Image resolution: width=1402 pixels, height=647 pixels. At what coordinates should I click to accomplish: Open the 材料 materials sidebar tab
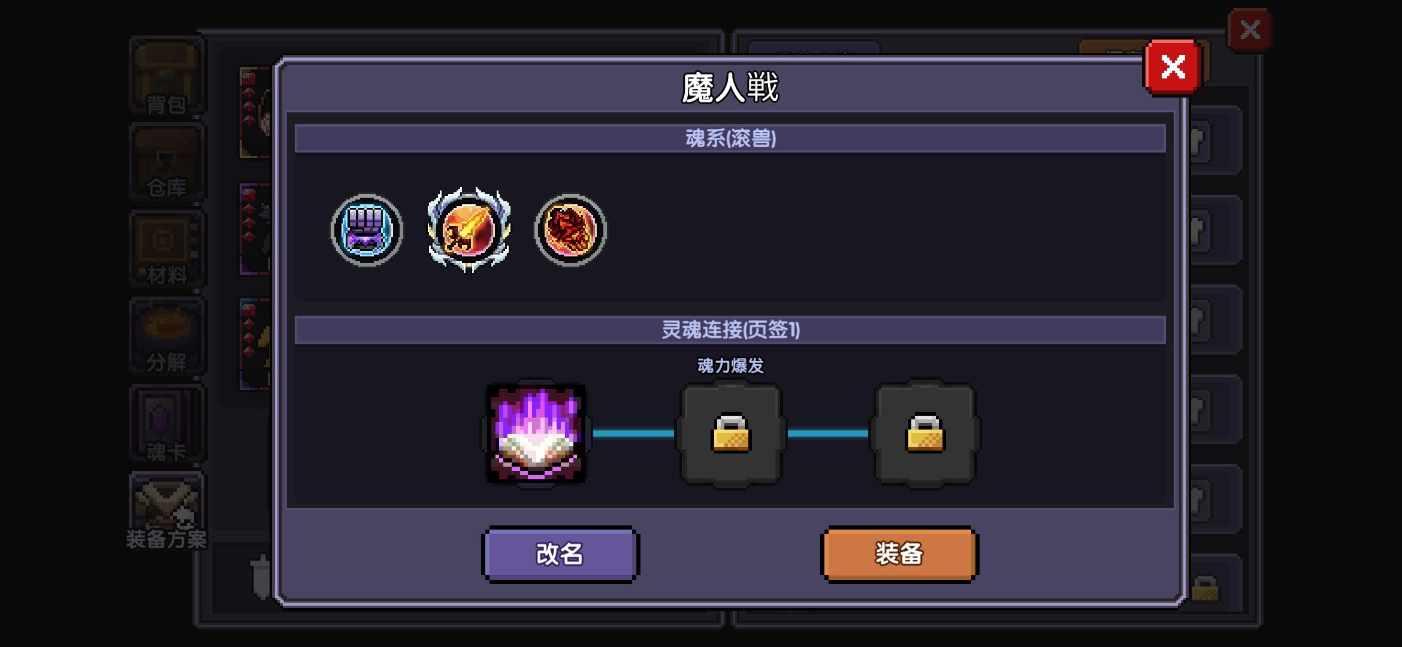(167, 249)
